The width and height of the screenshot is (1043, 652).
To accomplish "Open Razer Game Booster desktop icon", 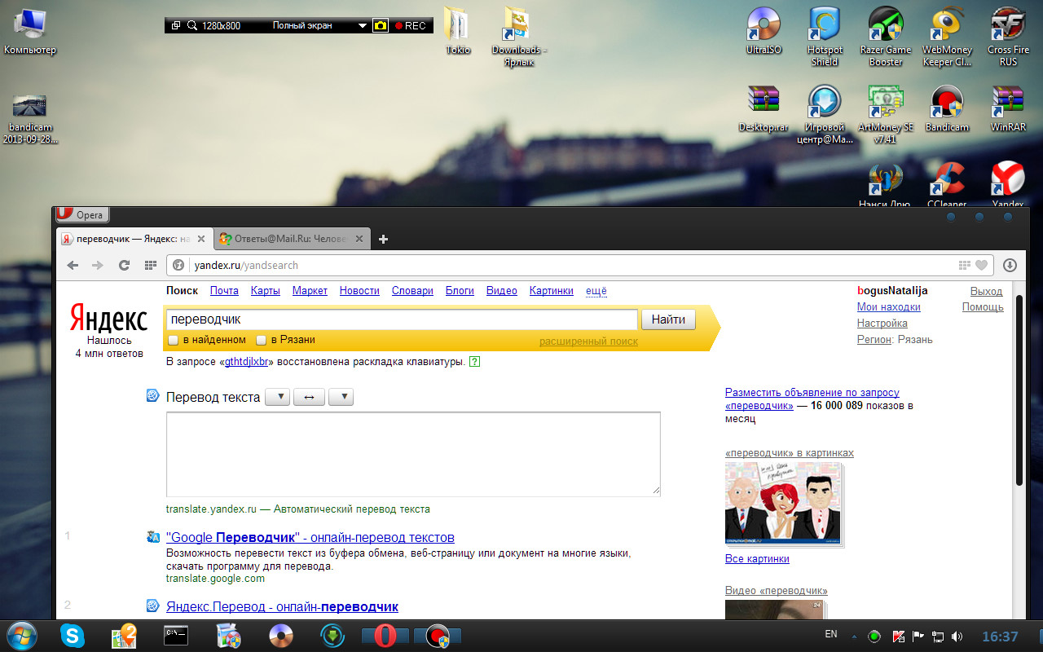I will (x=886, y=37).
